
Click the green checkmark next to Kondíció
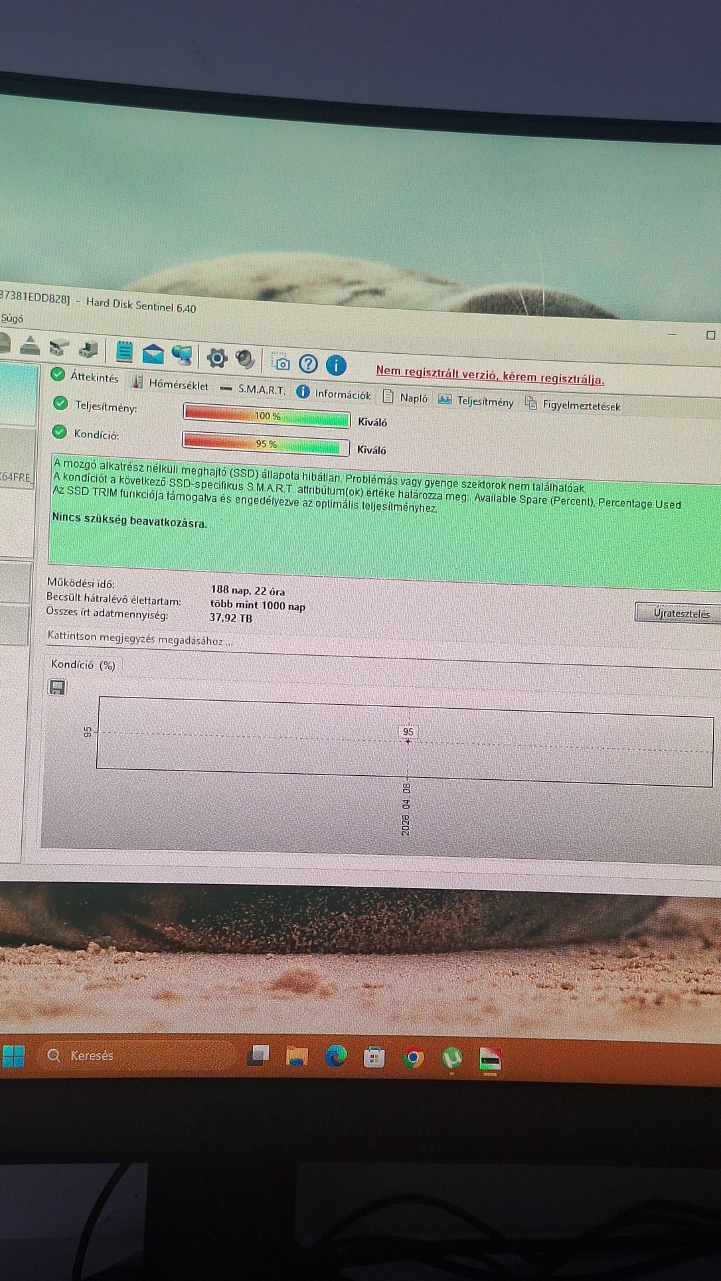[60, 431]
